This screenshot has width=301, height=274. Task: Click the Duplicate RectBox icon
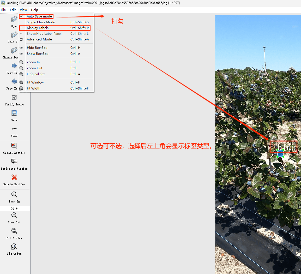(x=14, y=162)
